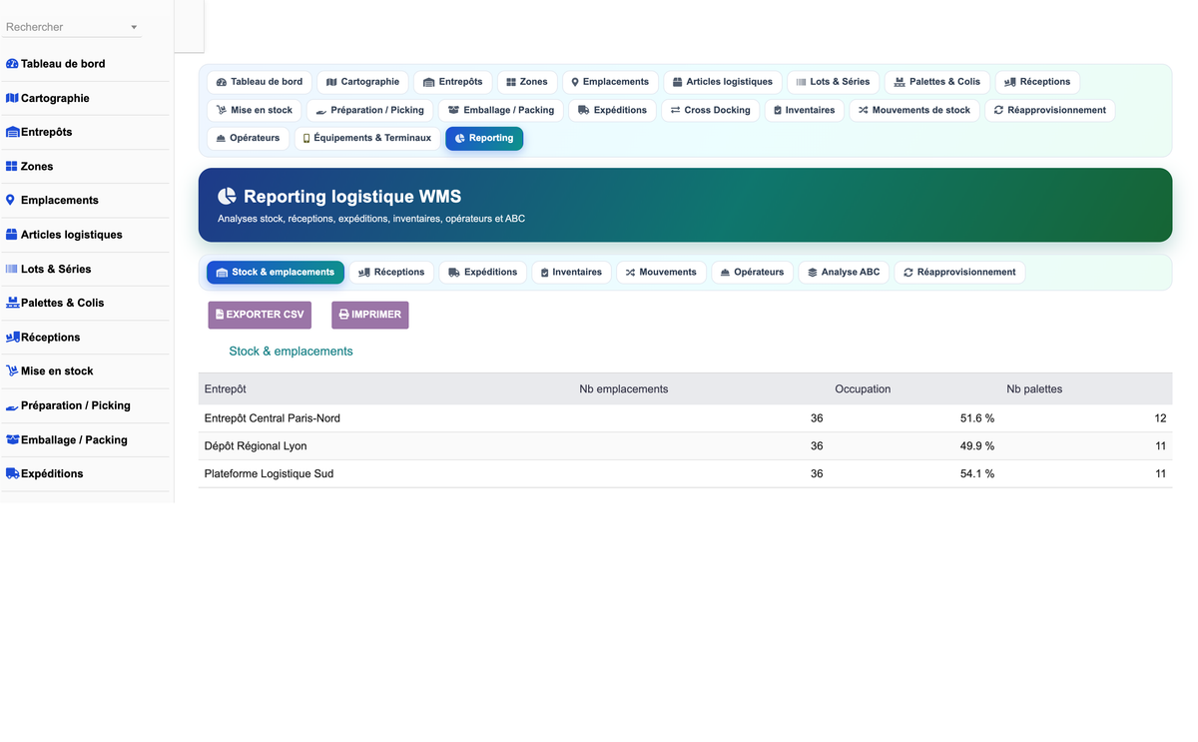
Task: Switch to the Opérateurs report tab
Action: pyautogui.click(x=753, y=272)
